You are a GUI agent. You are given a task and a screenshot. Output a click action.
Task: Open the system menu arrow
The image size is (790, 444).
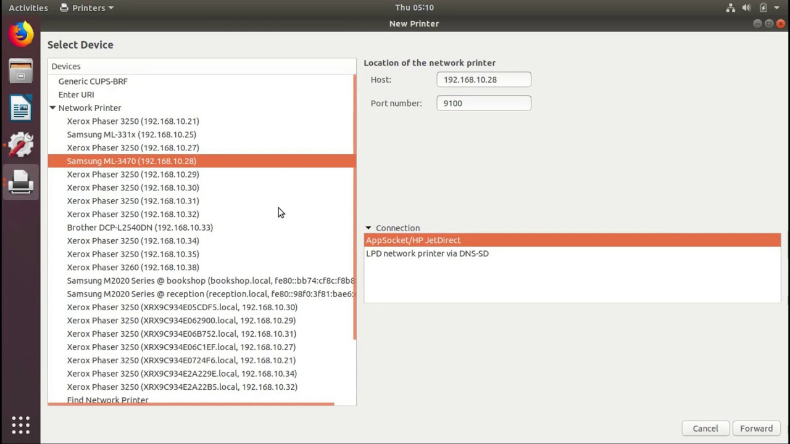click(776, 8)
